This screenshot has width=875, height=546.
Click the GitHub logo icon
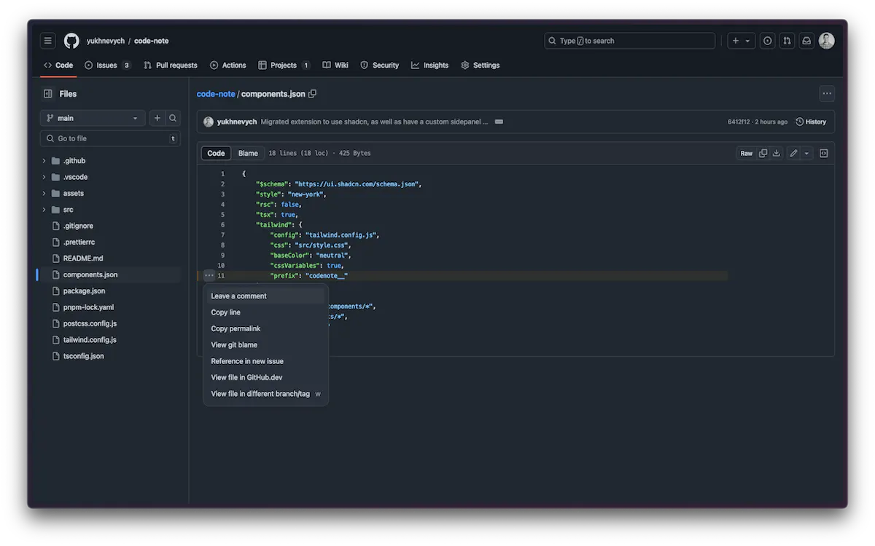point(71,41)
